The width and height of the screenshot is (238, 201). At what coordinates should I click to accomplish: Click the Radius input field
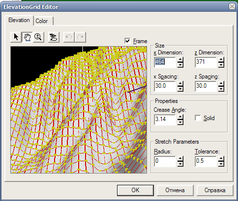coord(165,161)
